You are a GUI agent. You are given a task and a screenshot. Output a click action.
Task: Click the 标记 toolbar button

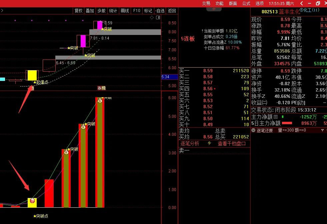tap(148, 11)
